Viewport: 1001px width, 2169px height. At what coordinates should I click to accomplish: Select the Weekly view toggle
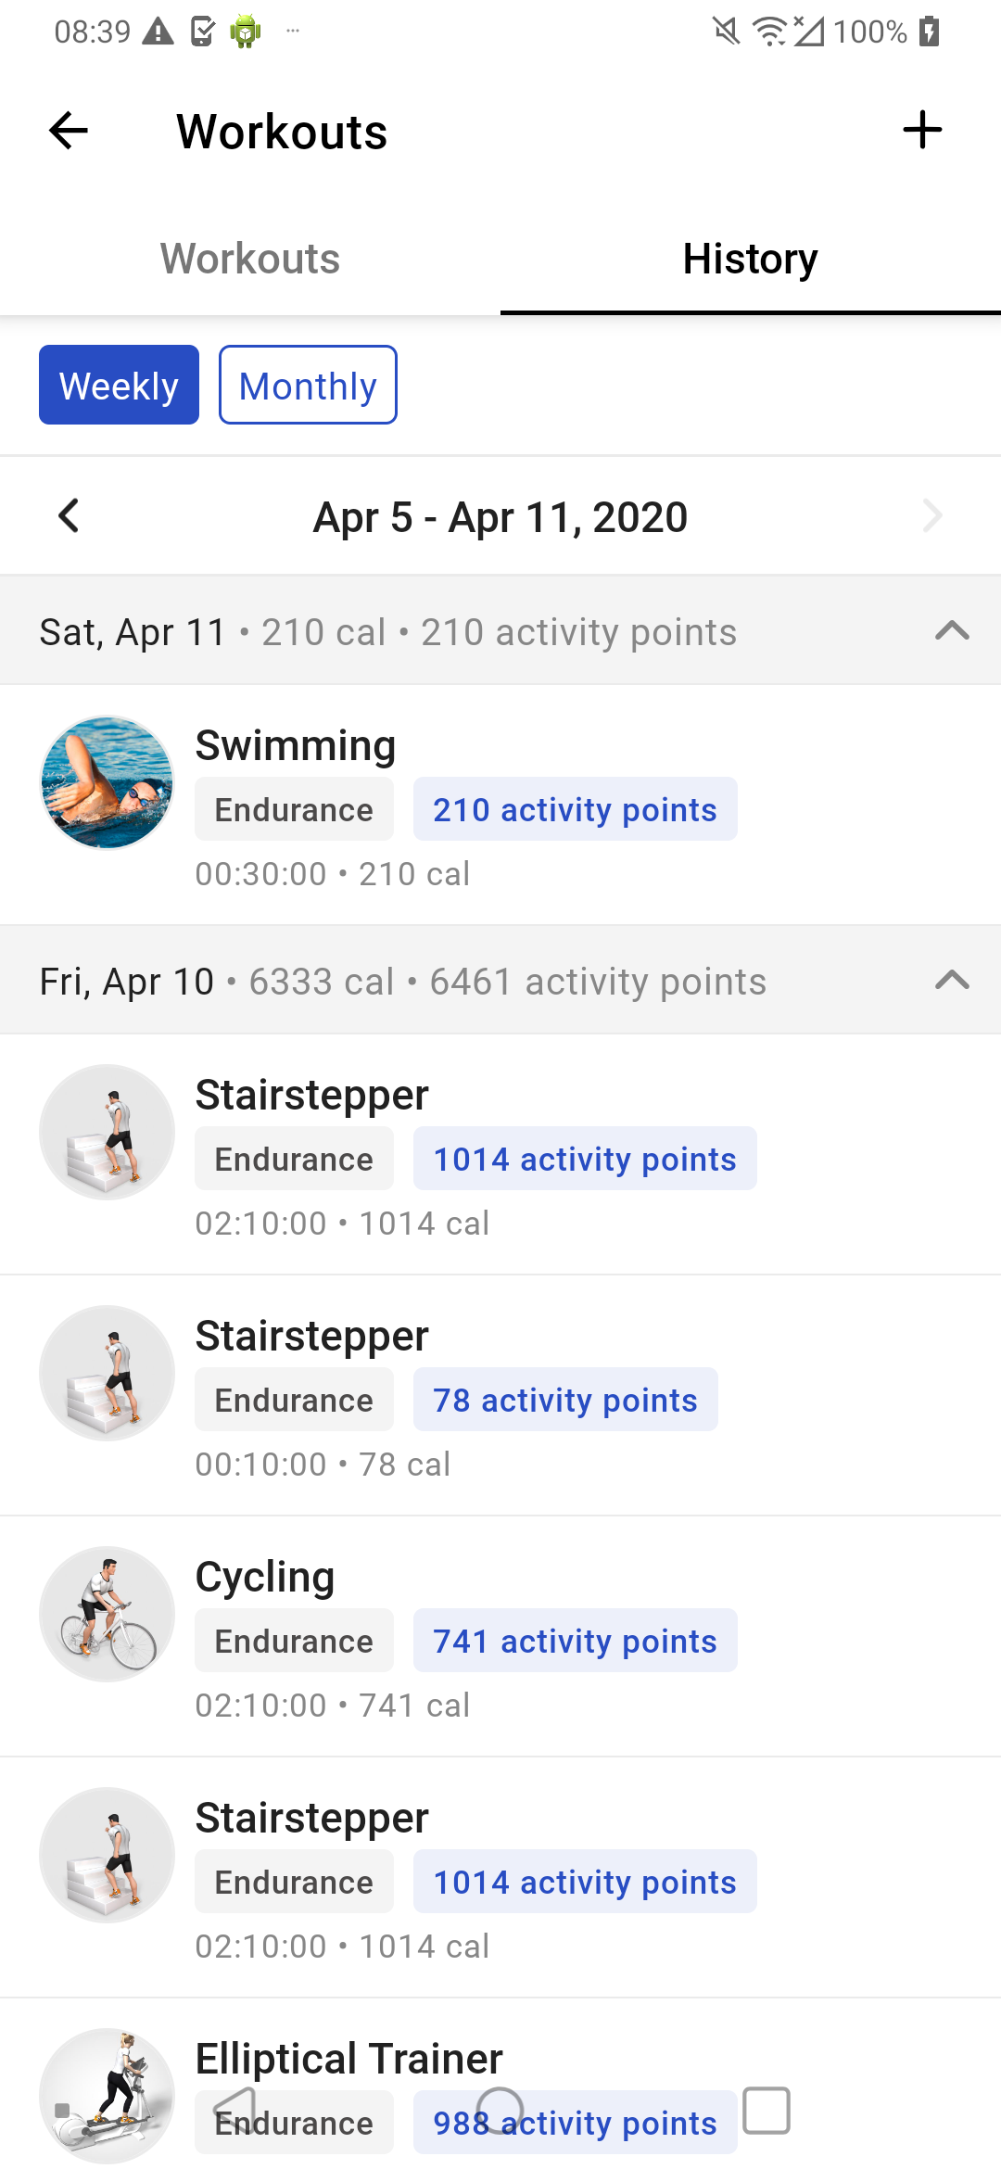coord(119,385)
